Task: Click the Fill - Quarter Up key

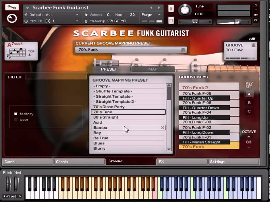Action: tap(204, 98)
